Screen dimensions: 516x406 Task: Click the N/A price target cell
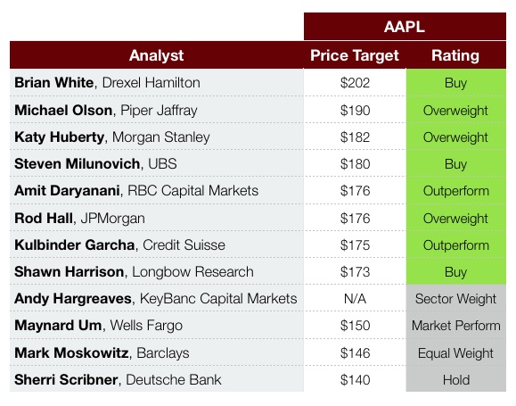click(355, 299)
